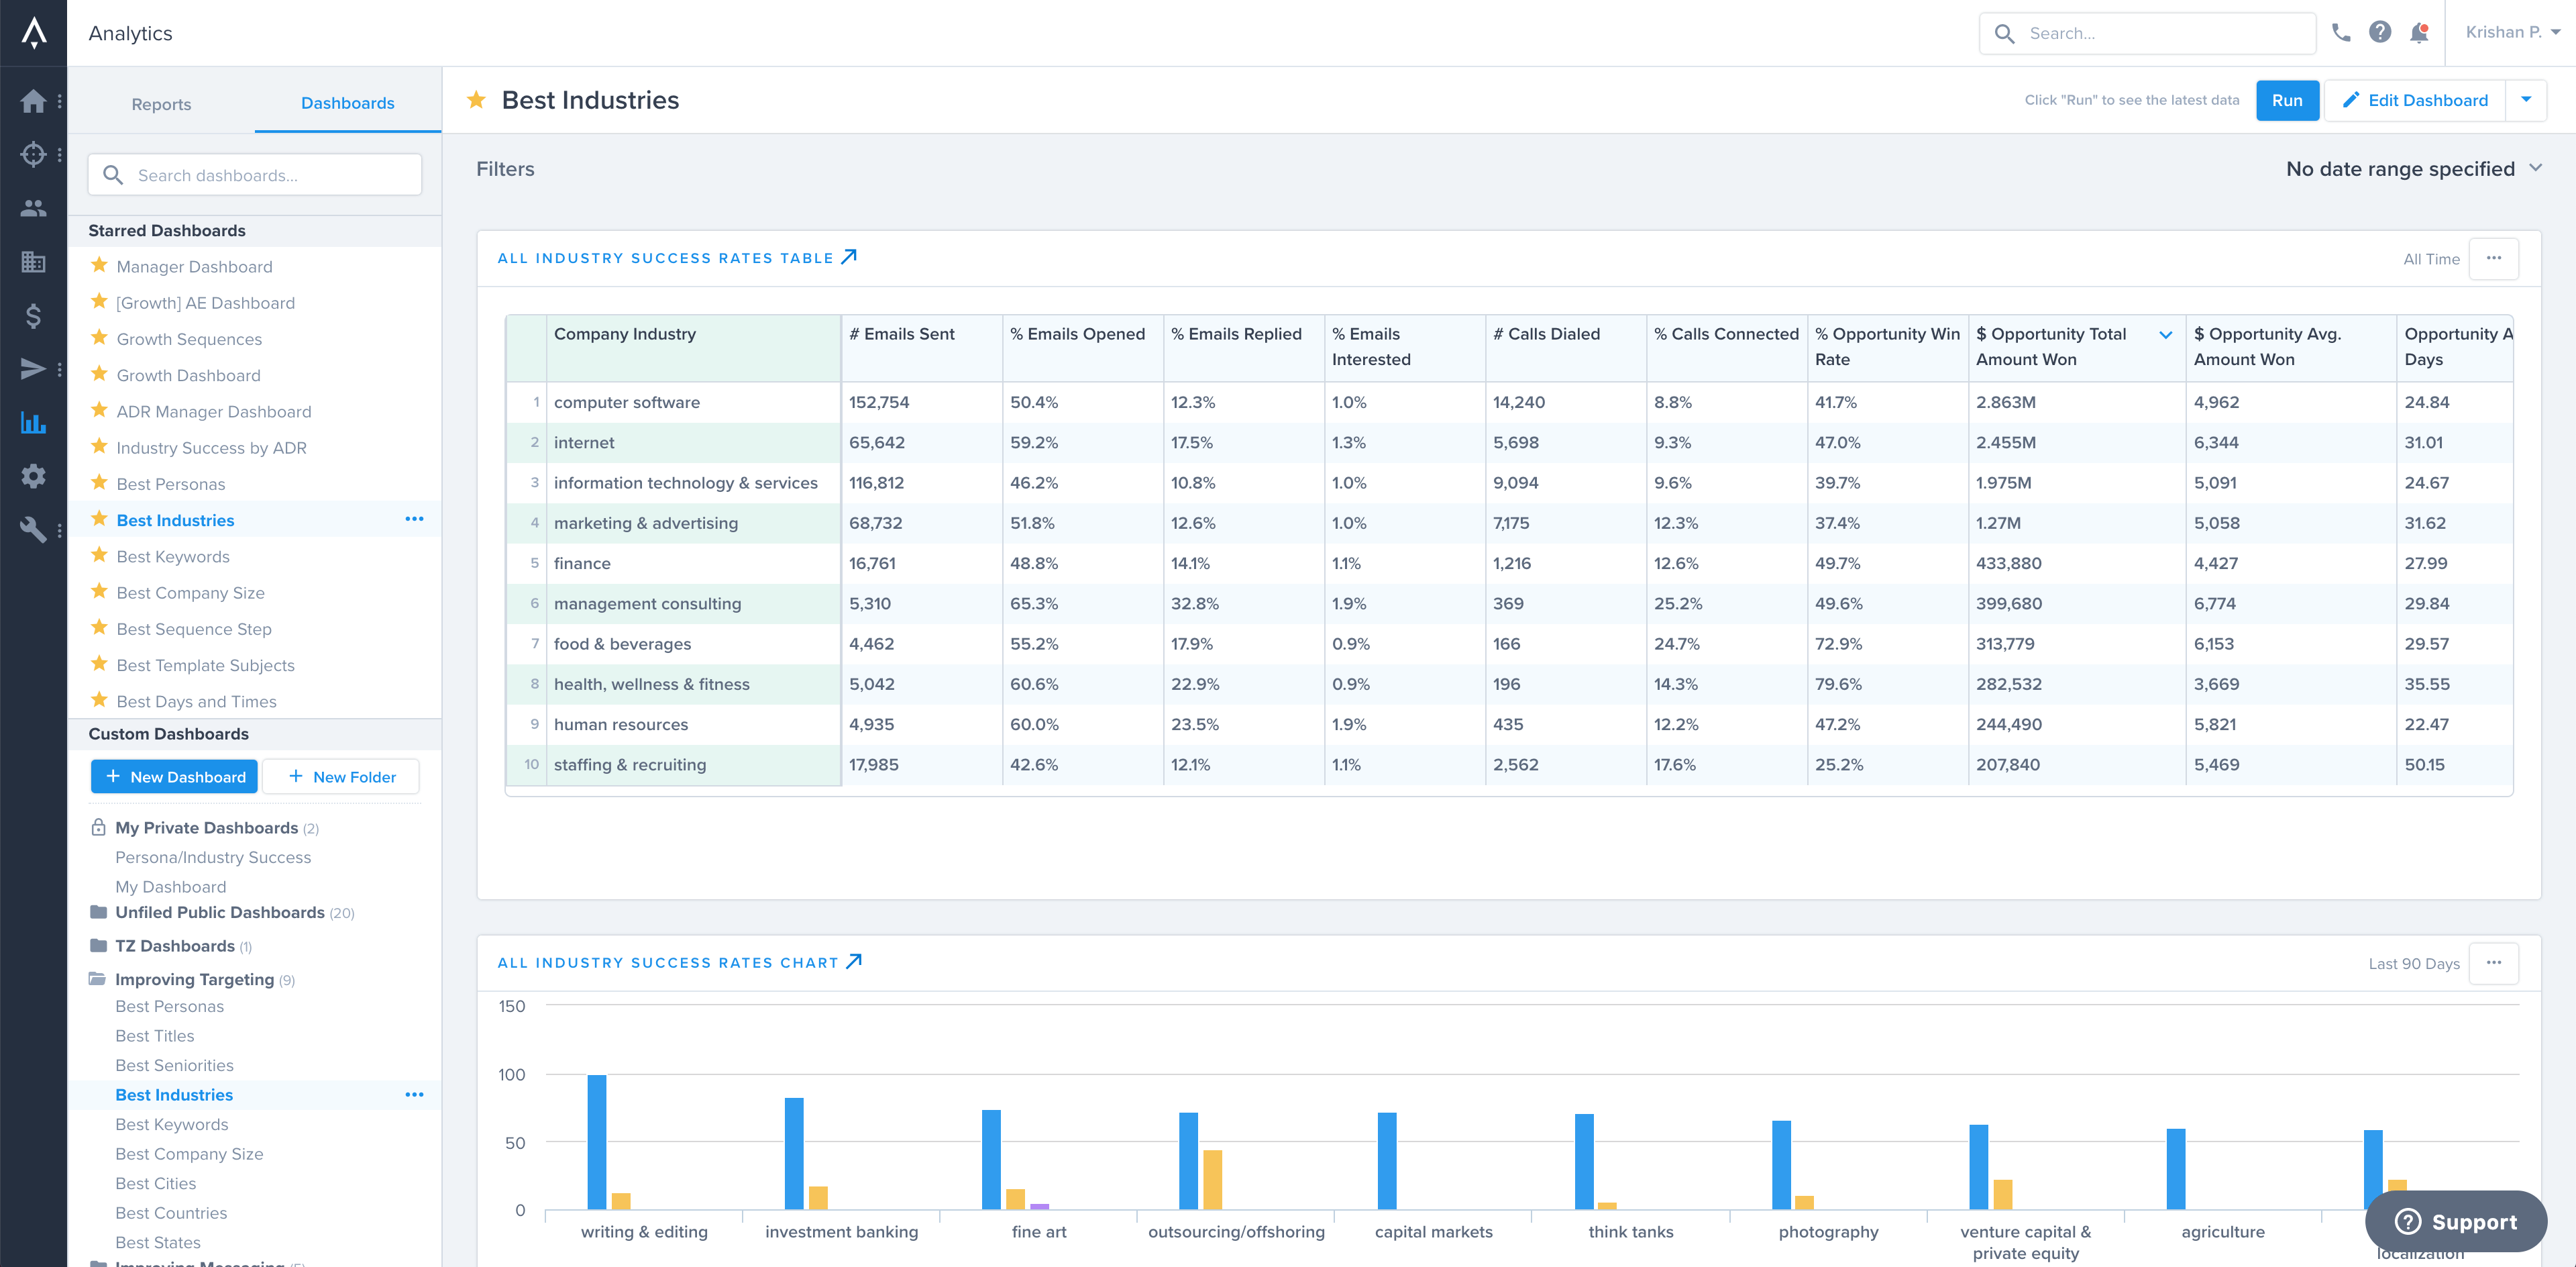The image size is (2576, 1267).
Task: Switch to the Reports tab
Action: pos(161,104)
